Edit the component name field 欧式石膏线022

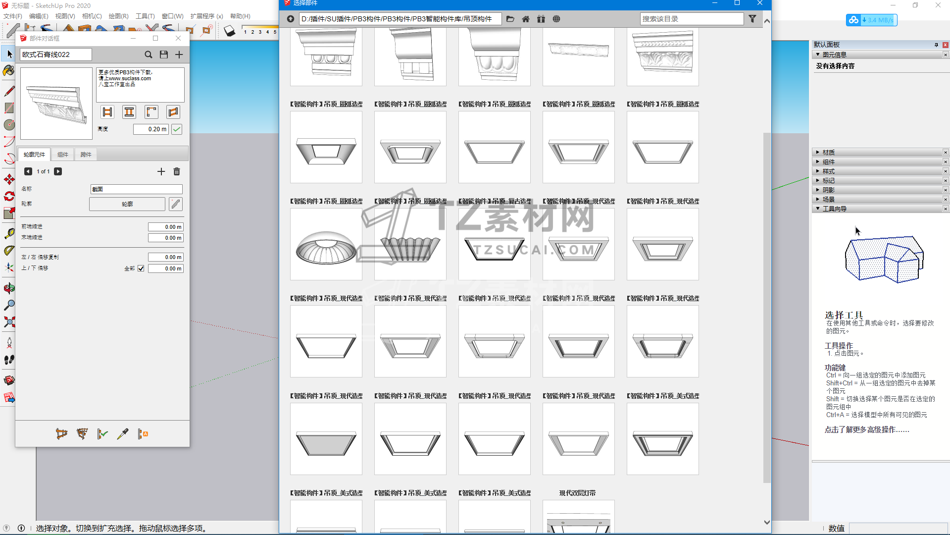click(x=56, y=54)
